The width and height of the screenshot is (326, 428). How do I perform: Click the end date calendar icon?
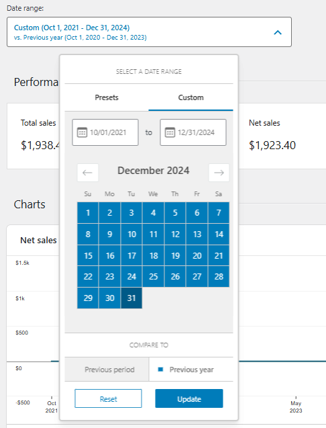pos(170,132)
